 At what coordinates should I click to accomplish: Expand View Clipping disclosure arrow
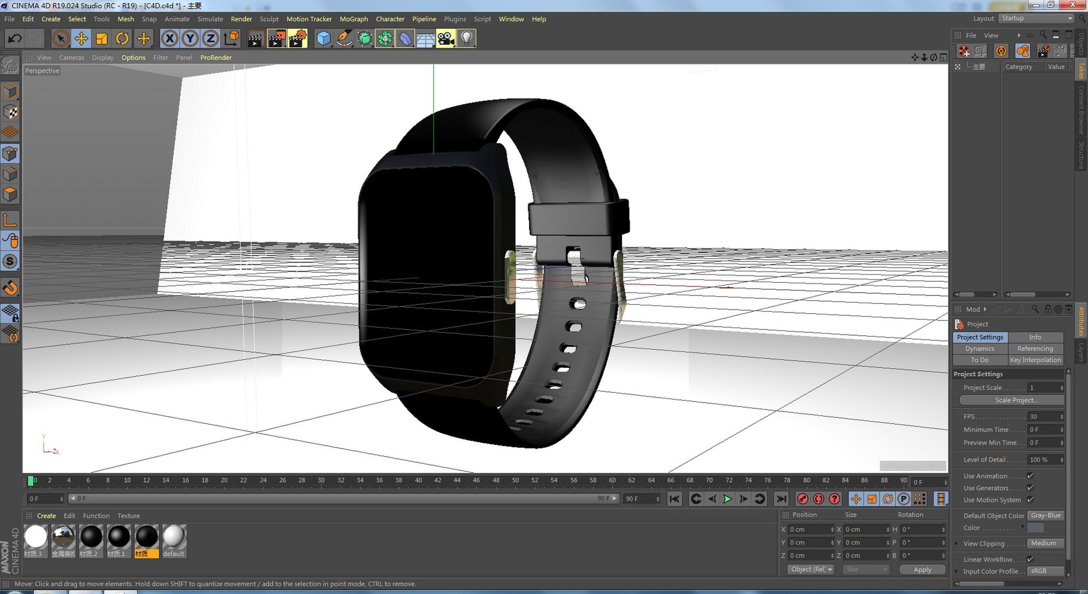coord(957,544)
